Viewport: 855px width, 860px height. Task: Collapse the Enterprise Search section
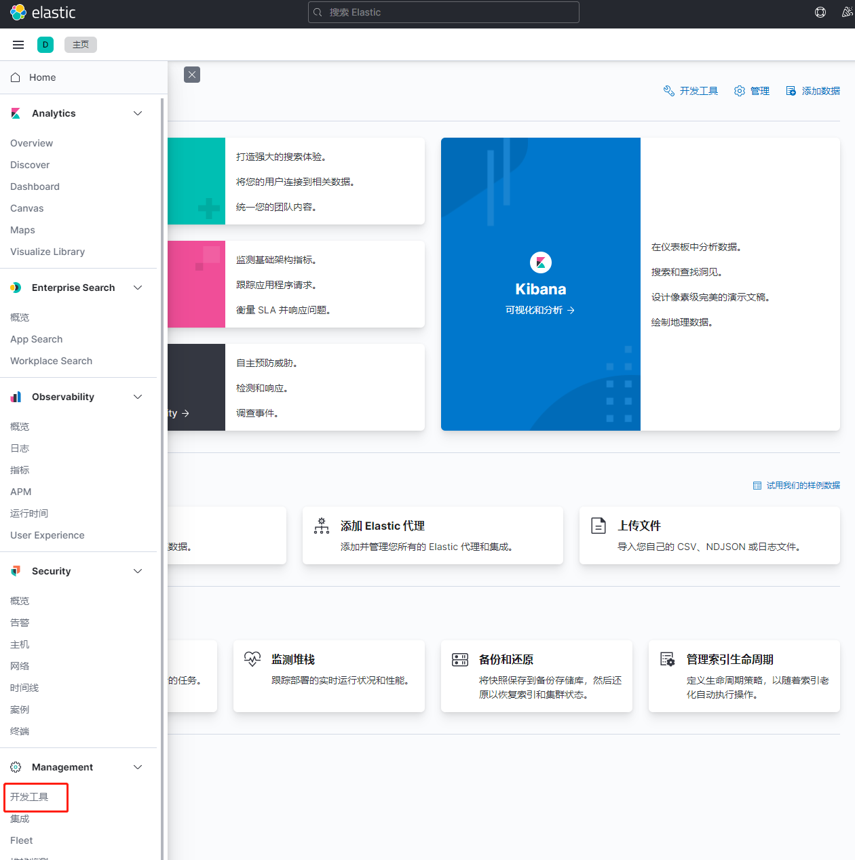pos(138,288)
